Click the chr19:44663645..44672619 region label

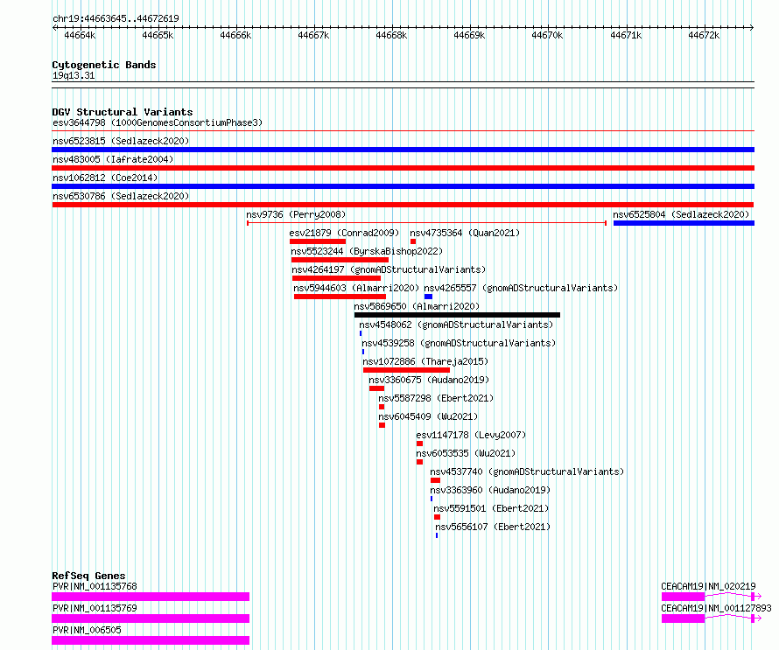pyautogui.click(x=116, y=19)
